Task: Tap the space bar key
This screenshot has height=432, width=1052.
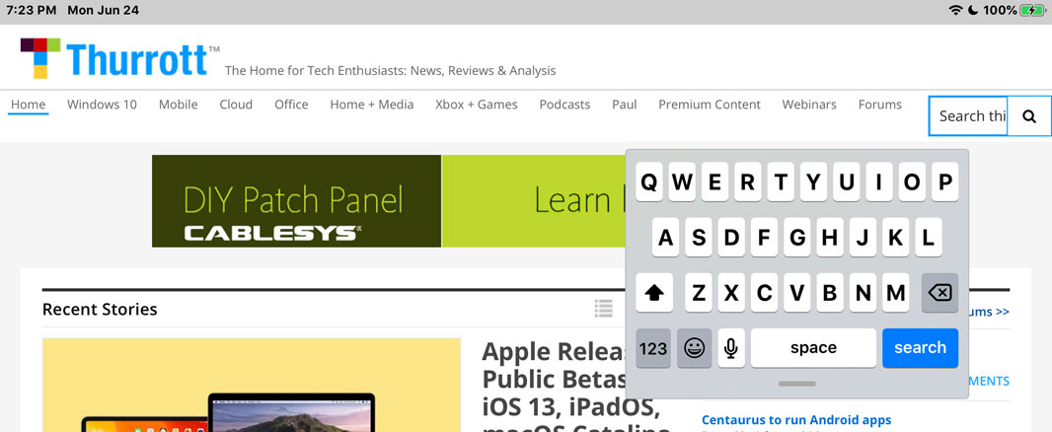Action: pyautogui.click(x=813, y=347)
